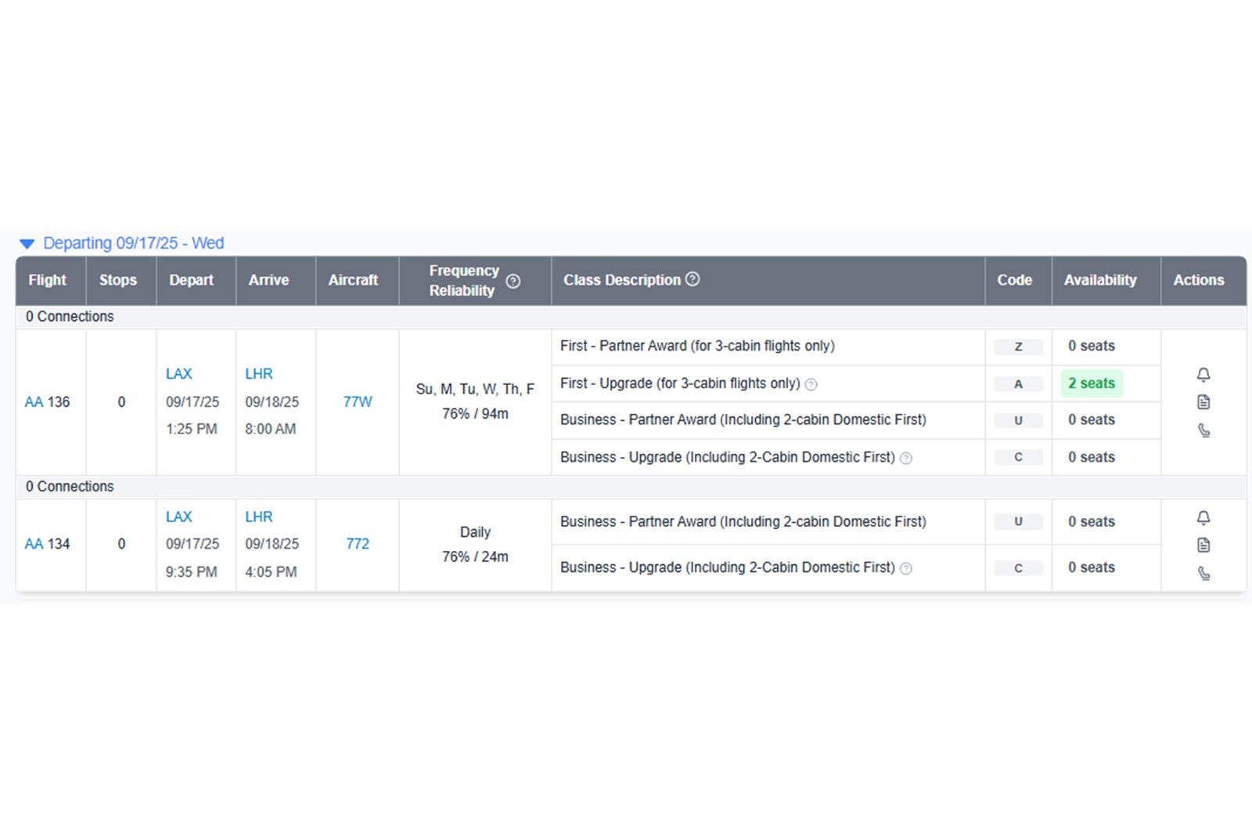Viewport: 1252px width, 835px height.
Task: Open the AA 136 flight link
Action: point(34,402)
